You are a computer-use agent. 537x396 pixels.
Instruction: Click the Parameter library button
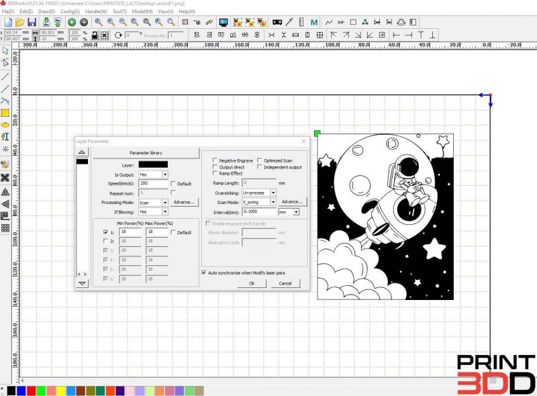click(x=146, y=153)
